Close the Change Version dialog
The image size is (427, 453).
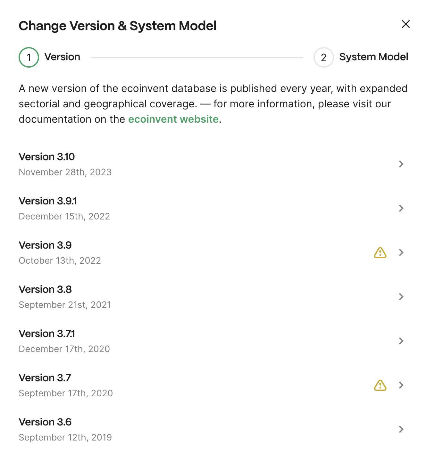[406, 24]
